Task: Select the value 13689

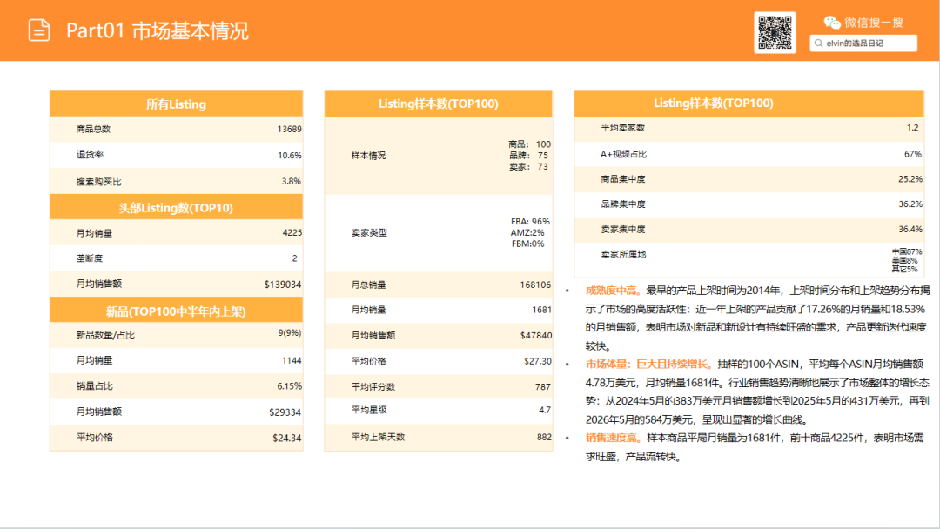Action: point(290,129)
